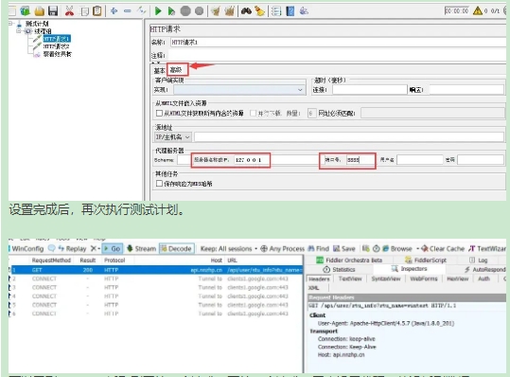Open the Inspectors tab in Fiddler
510x377 pixels.
tap(409, 269)
